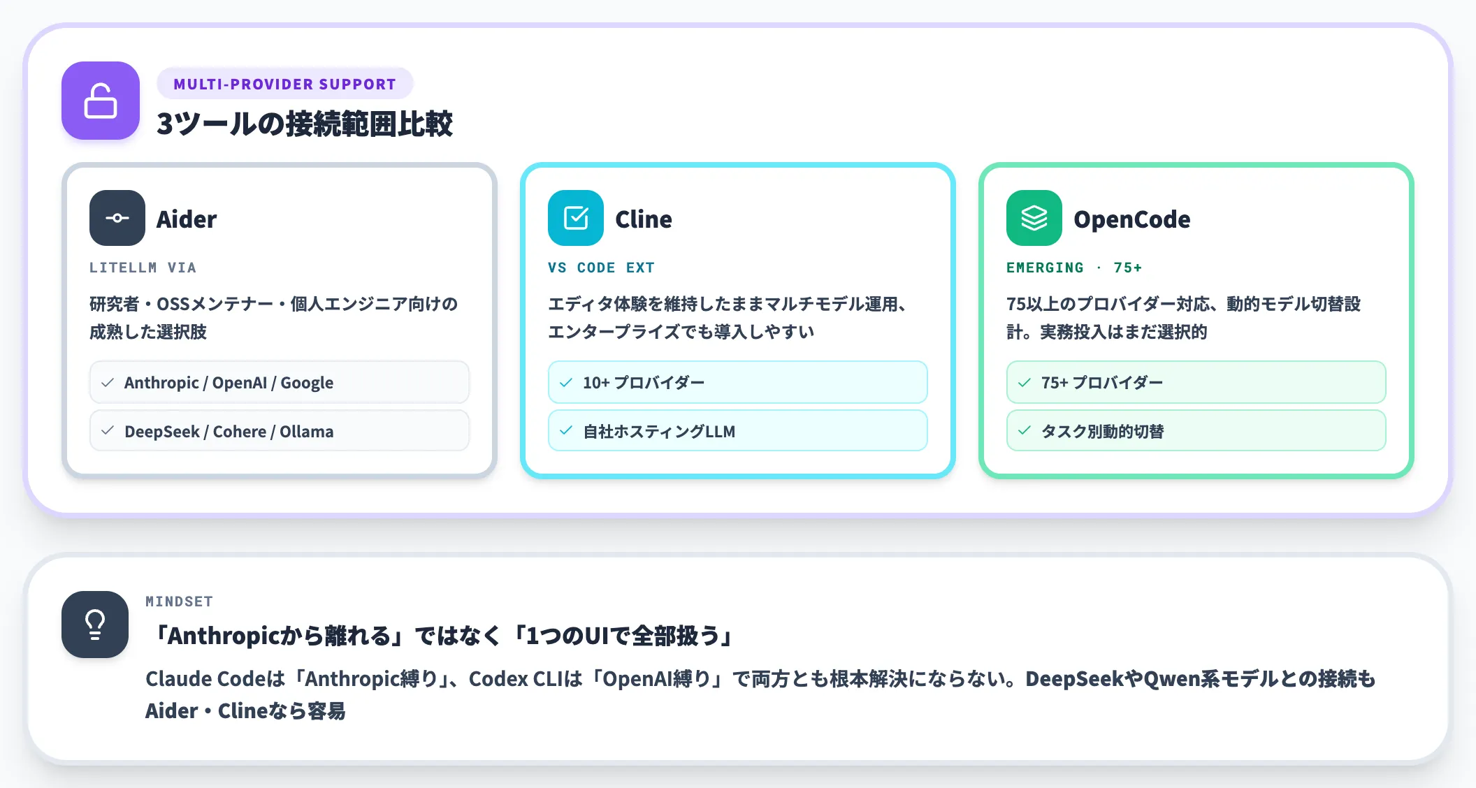
Task: Click checkmark beside 75+ プロバイダー
Action: point(1025,382)
